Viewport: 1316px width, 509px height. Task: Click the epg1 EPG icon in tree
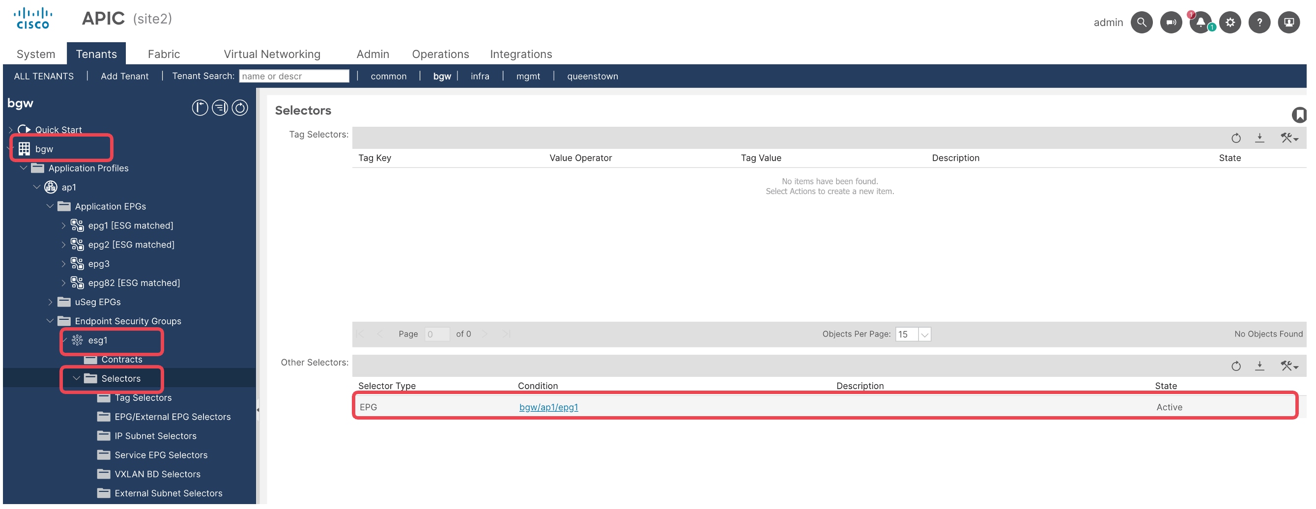tap(77, 225)
